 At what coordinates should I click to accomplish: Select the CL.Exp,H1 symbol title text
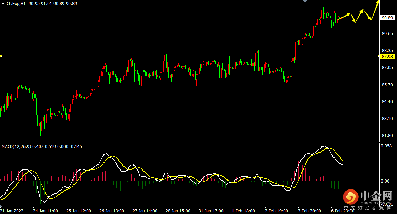[16, 4]
